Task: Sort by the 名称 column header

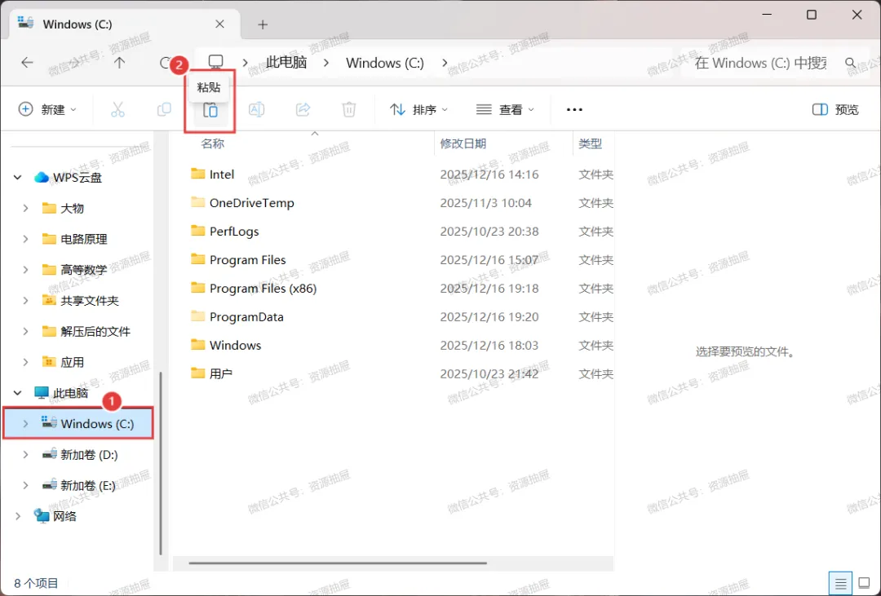Action: (213, 143)
